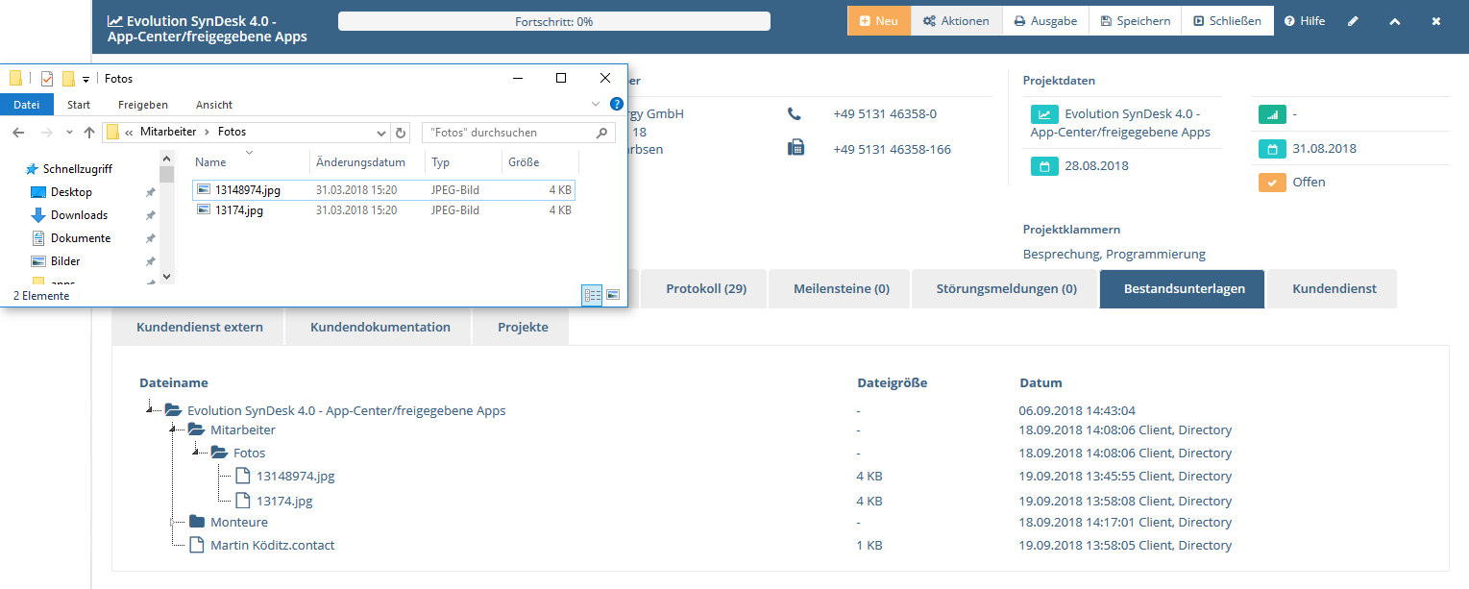Open the Datei tab in Explorer
Image resolution: width=1469 pixels, height=589 pixels.
(x=27, y=105)
